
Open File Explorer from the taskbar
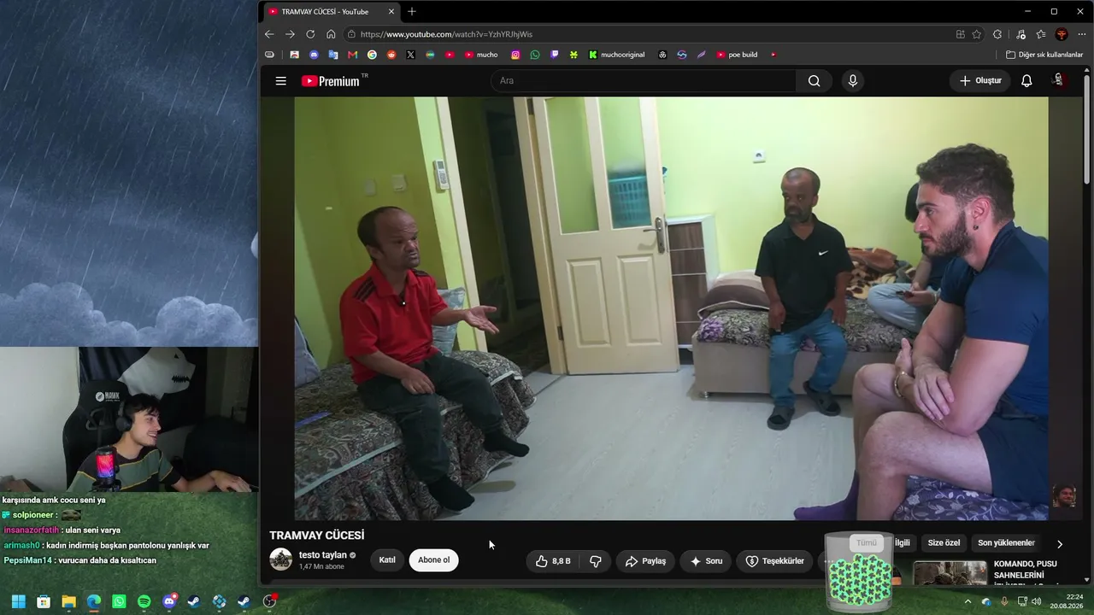(68, 601)
